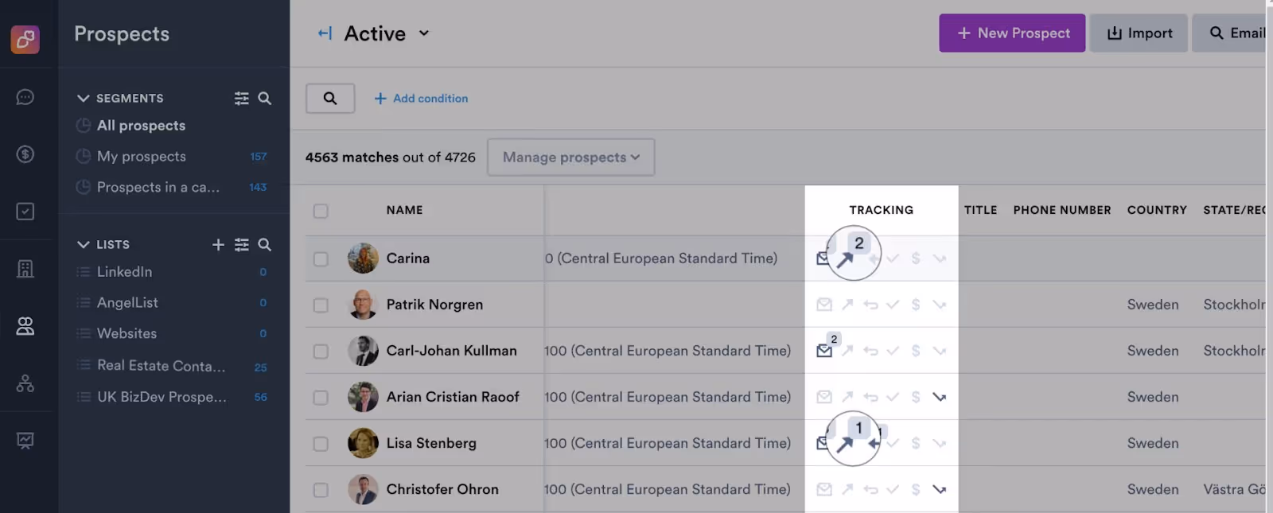
Task: Click the New Prospect button
Action: pos(1012,33)
